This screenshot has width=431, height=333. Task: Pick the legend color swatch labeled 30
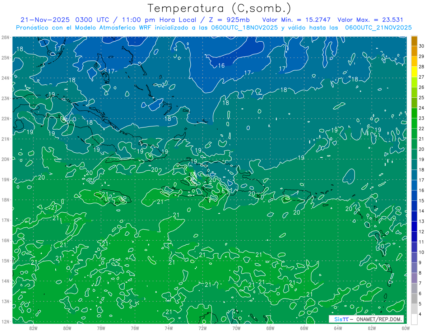414,41
